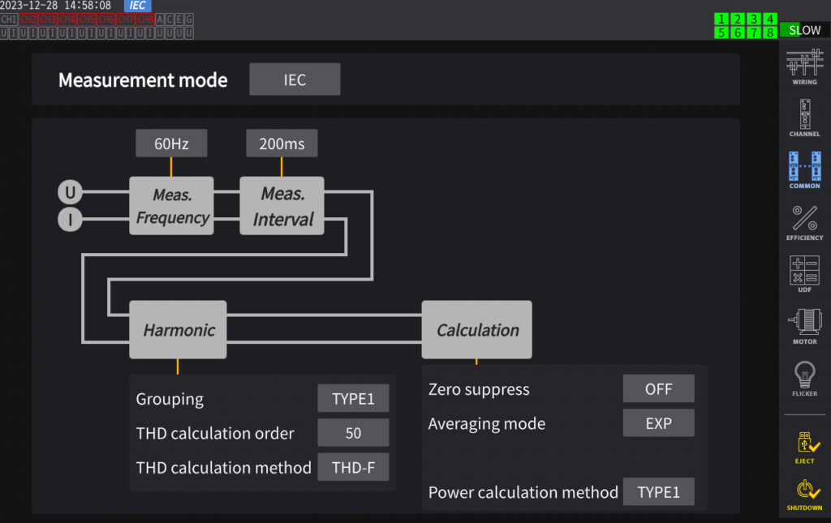Open the Measurement mode IEC selector
The image size is (831, 523).
coord(295,79)
